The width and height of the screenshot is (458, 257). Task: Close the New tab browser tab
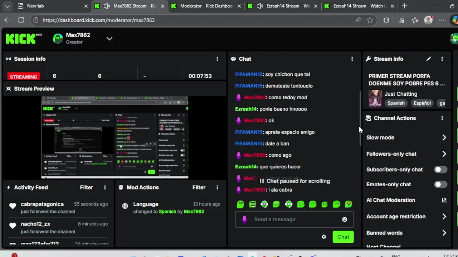pos(86,6)
